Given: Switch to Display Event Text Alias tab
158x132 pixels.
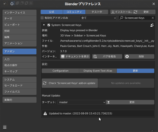Looking at the screenshot, I should pyautogui.click(x=98, y=71).
